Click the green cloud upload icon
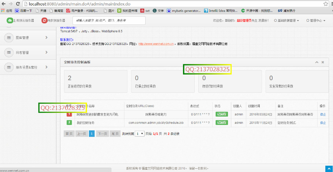 pos(10,20)
